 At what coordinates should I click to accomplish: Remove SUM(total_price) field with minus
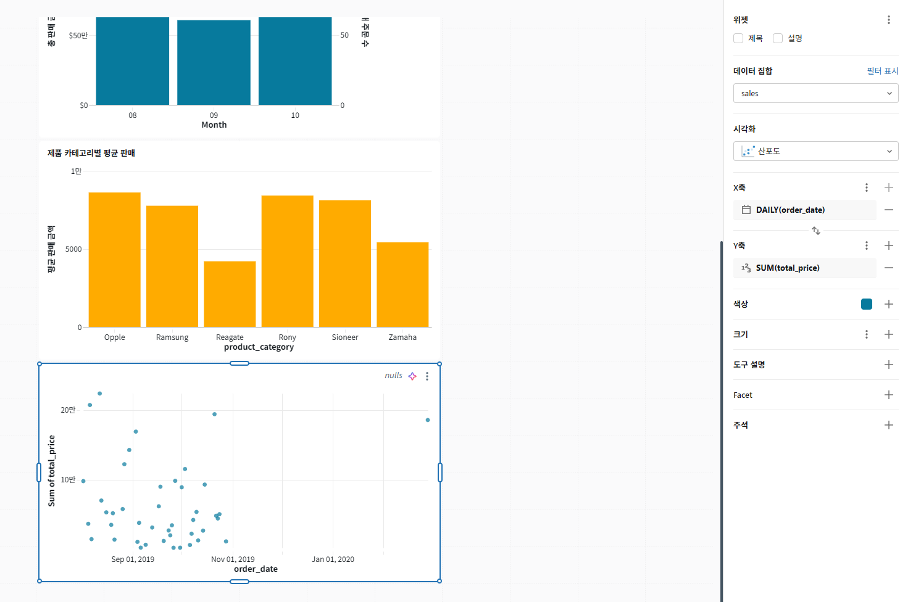(889, 268)
